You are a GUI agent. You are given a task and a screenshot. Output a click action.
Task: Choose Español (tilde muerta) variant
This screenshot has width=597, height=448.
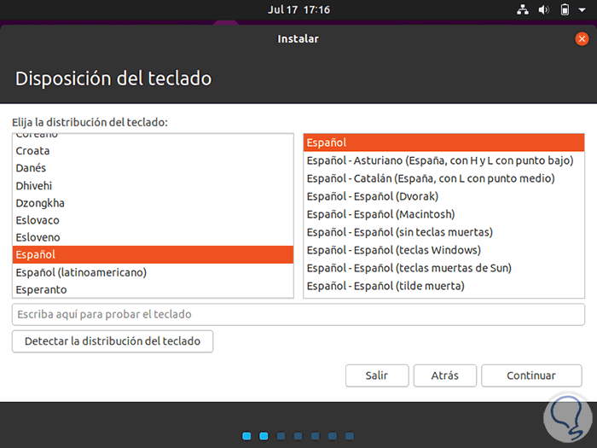tap(443, 286)
